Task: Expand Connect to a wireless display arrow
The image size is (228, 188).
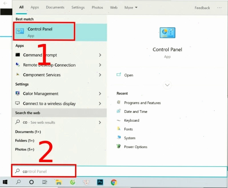Action: coord(100,103)
